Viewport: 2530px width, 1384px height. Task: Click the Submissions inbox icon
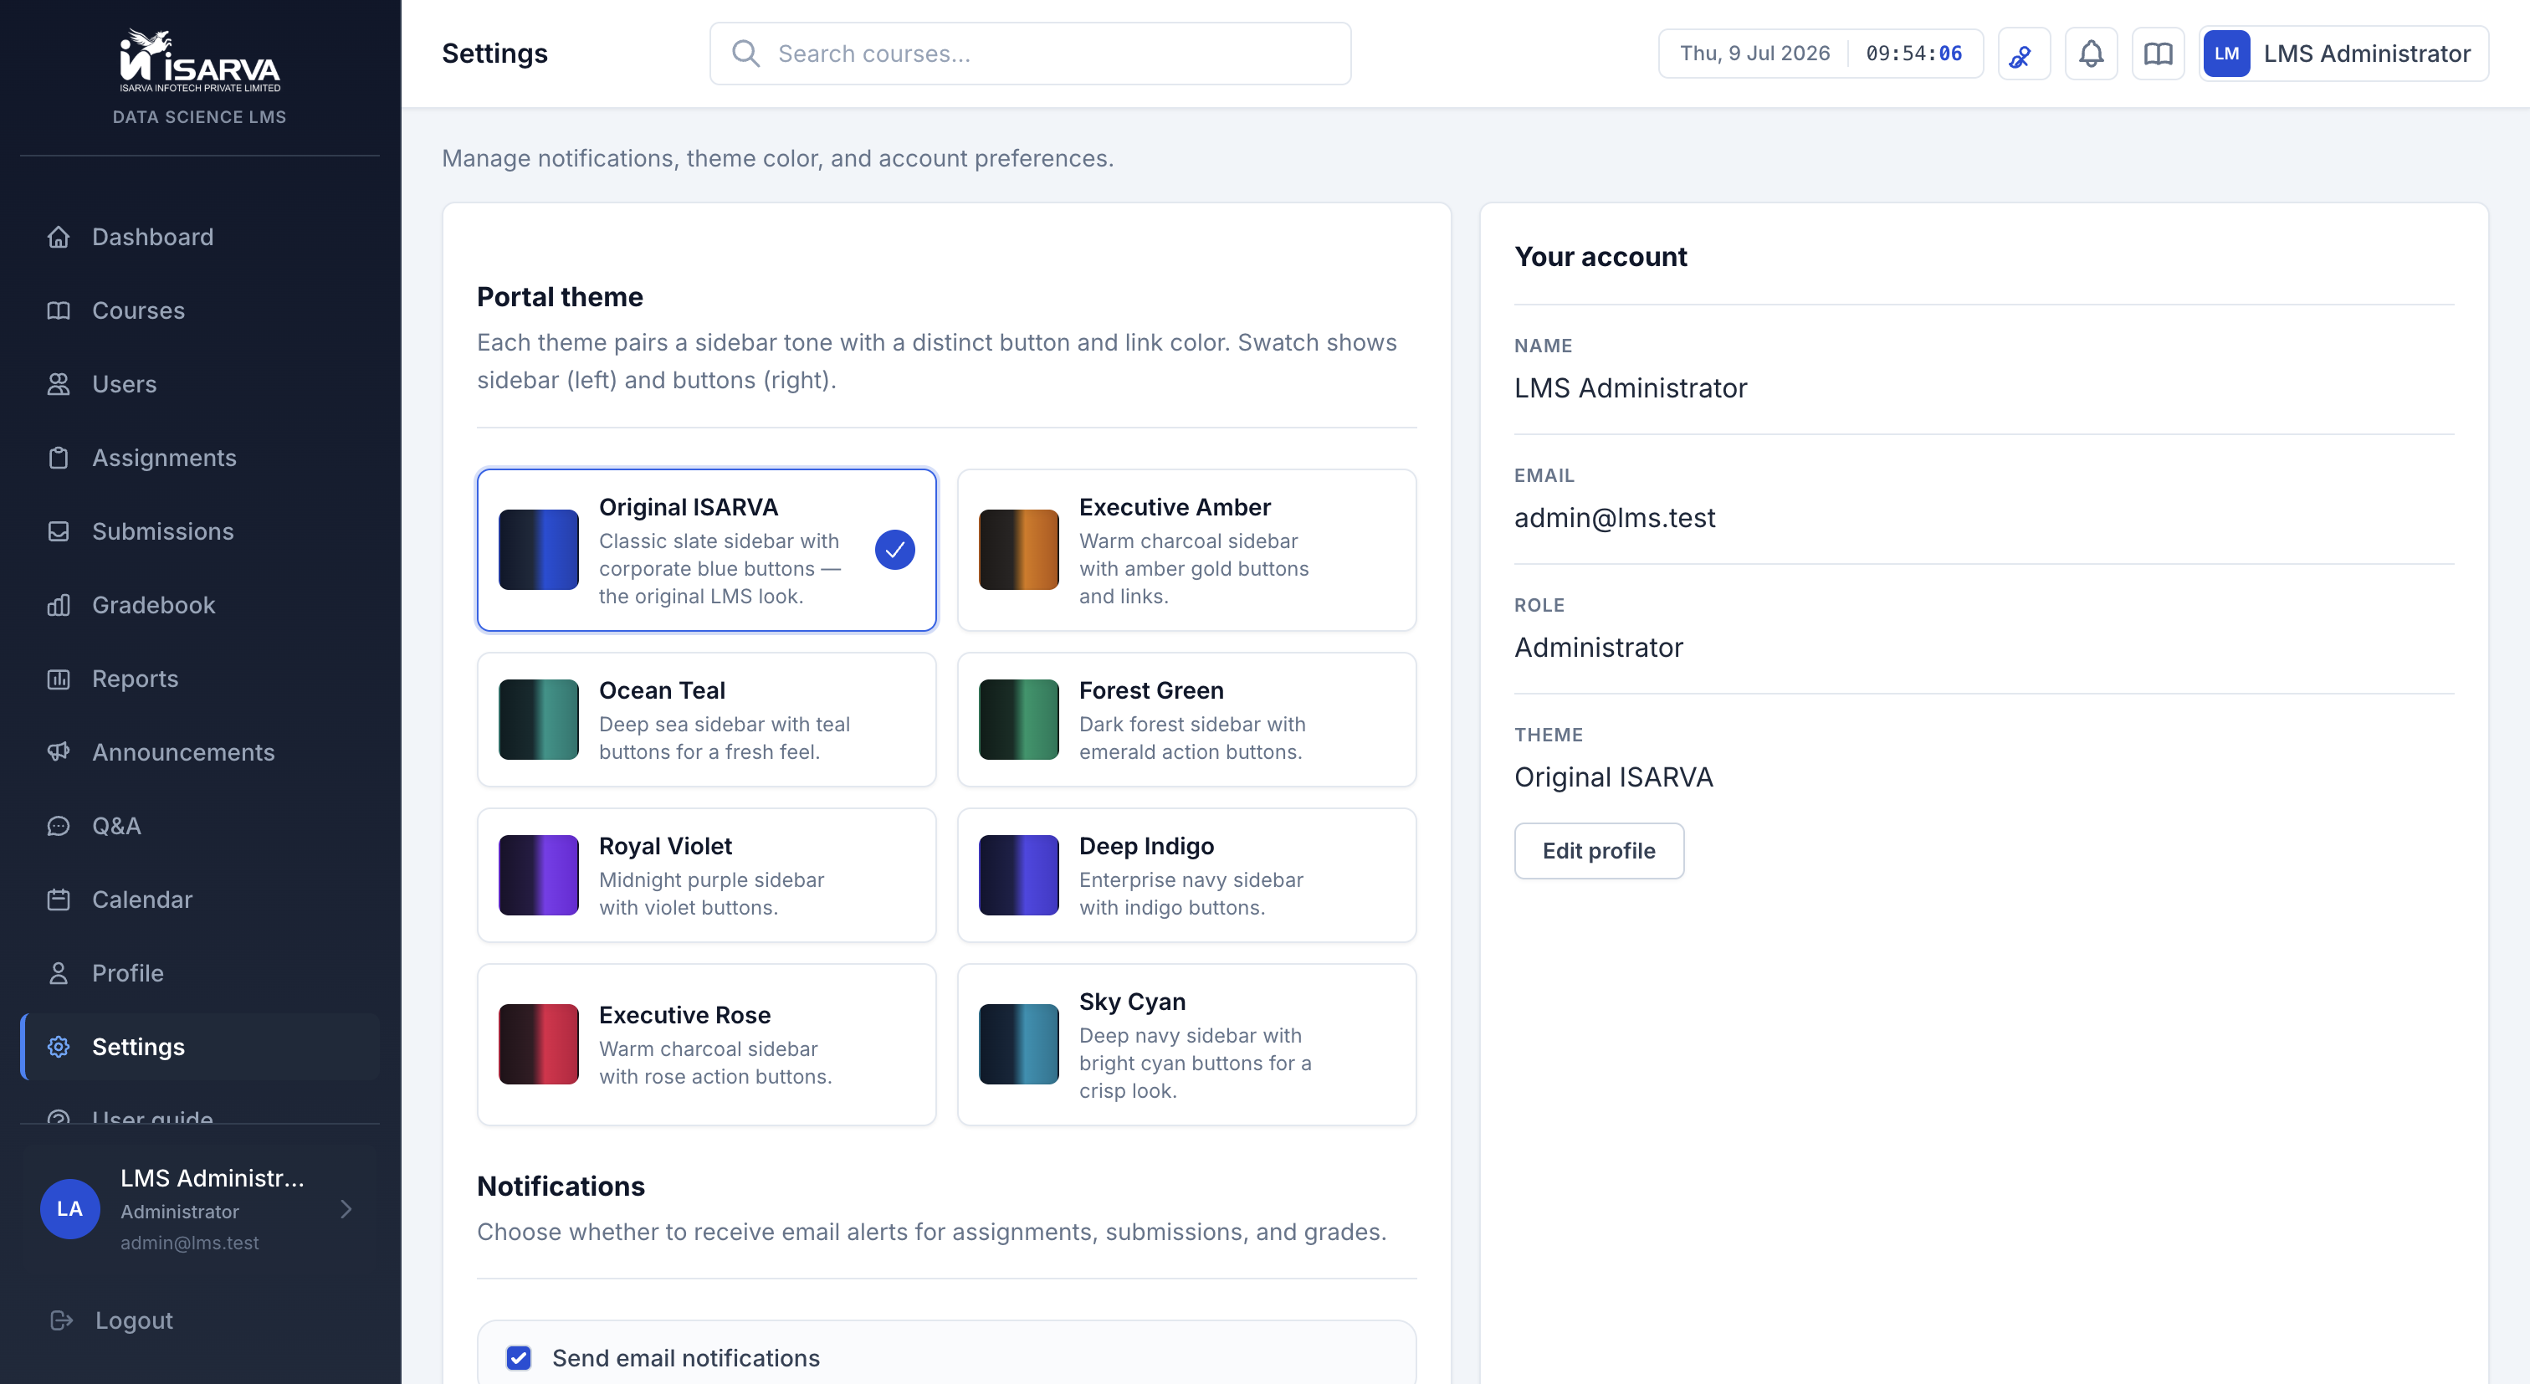point(59,531)
